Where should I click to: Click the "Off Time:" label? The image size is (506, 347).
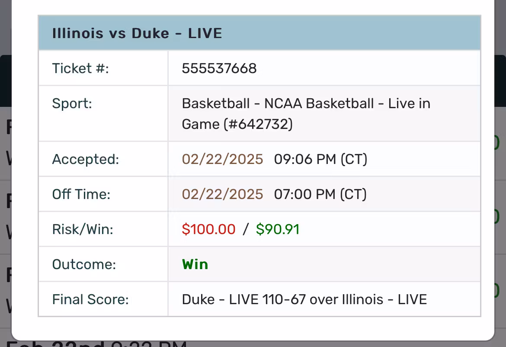coord(81,194)
